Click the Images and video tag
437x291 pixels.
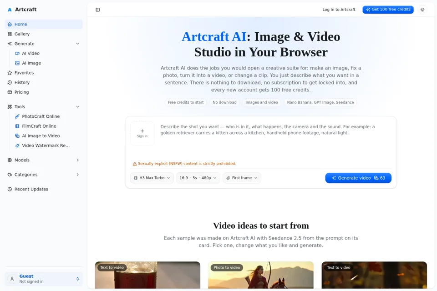coord(262,102)
